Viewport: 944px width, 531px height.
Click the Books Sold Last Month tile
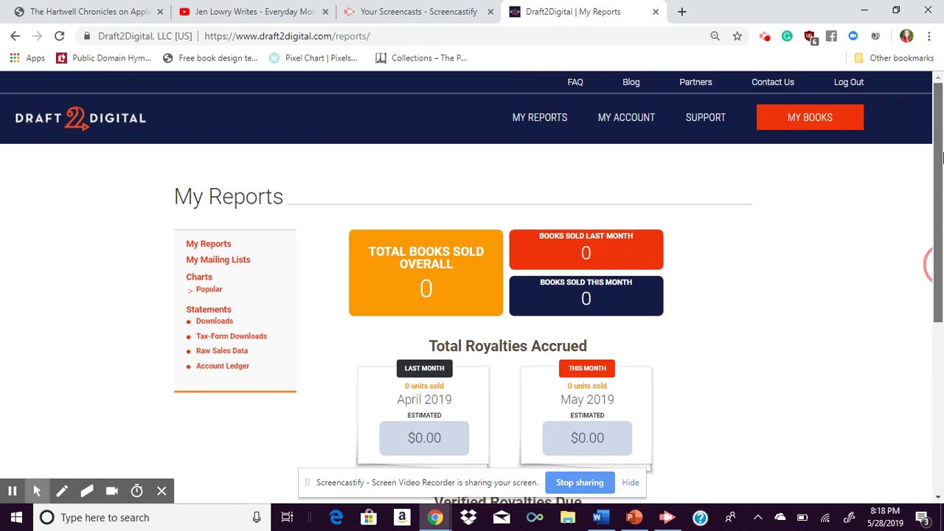coord(586,249)
